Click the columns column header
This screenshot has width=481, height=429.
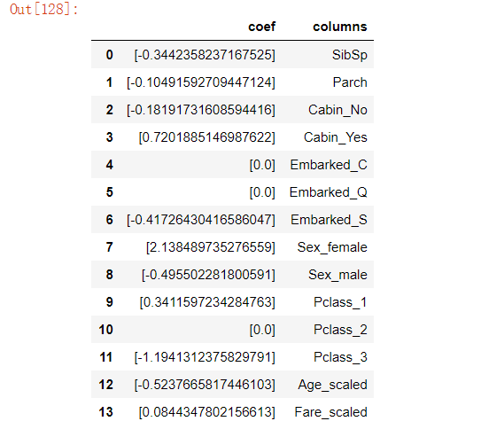click(x=339, y=27)
